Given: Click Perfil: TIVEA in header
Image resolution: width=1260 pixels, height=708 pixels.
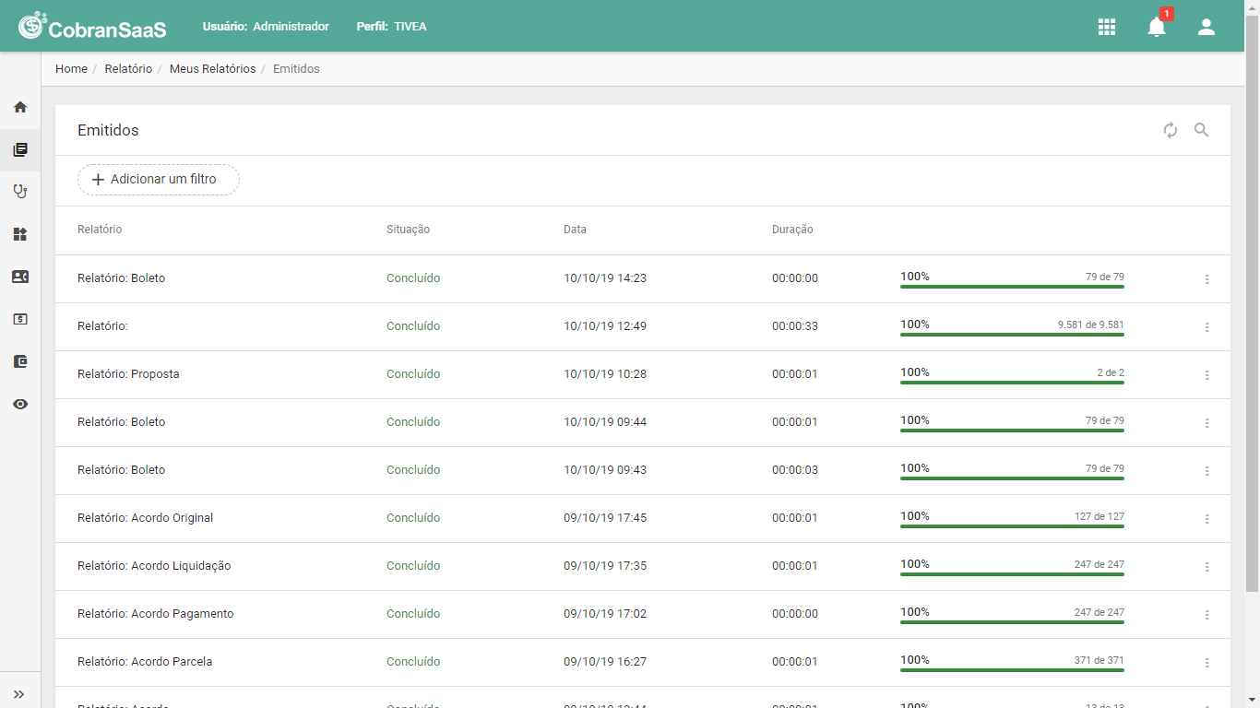Looking at the screenshot, I should [x=392, y=27].
